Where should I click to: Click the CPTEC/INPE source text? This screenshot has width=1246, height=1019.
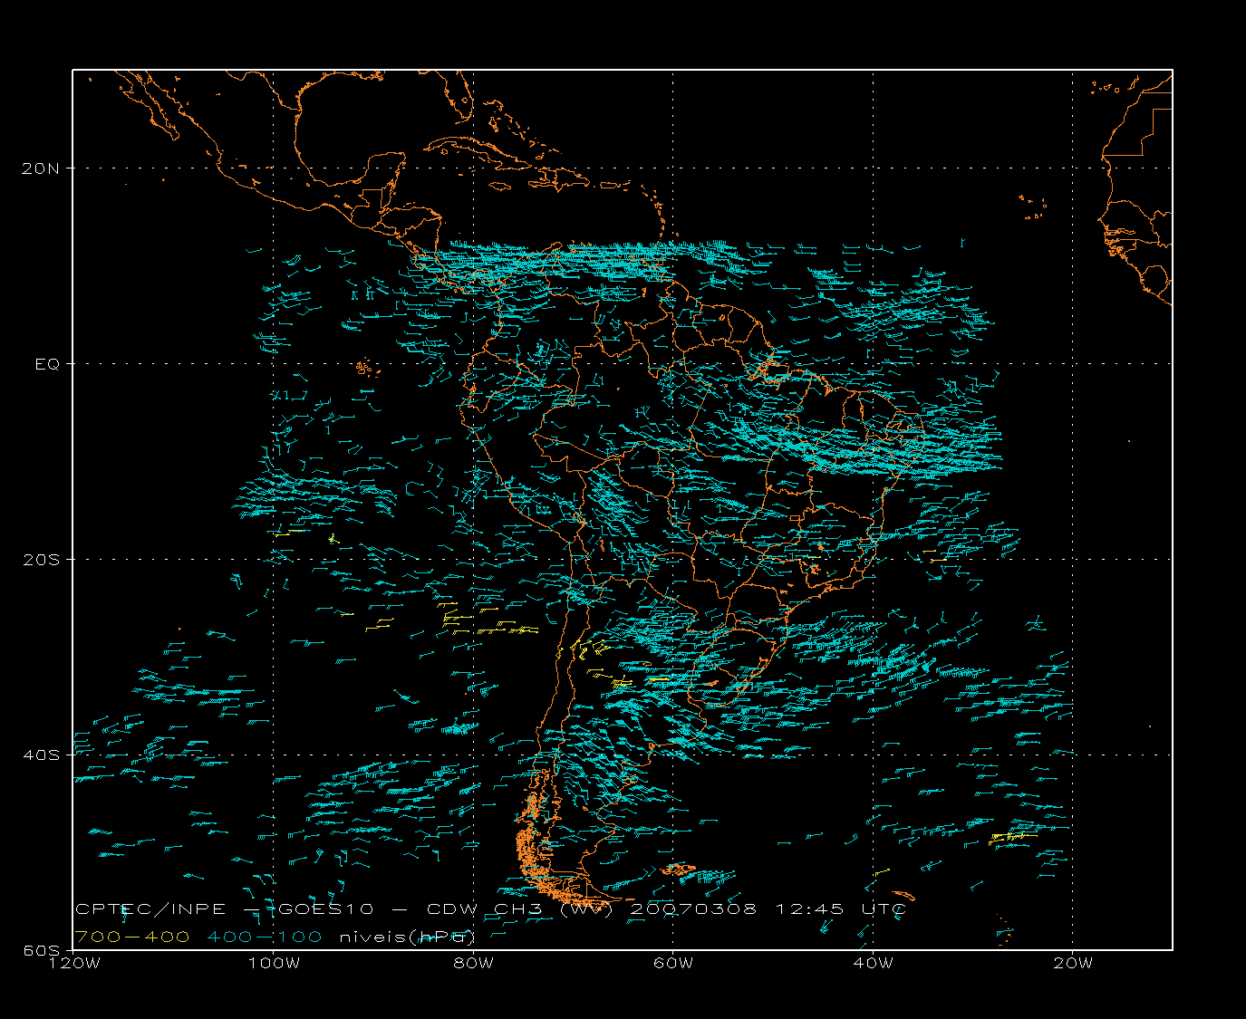[151, 908]
